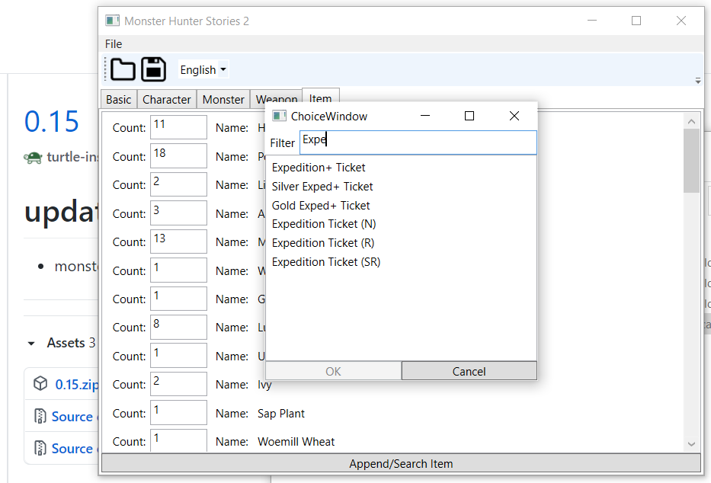Click the Woemill Wheat item name
Viewport: 711px width, 483px height.
pyautogui.click(x=296, y=442)
